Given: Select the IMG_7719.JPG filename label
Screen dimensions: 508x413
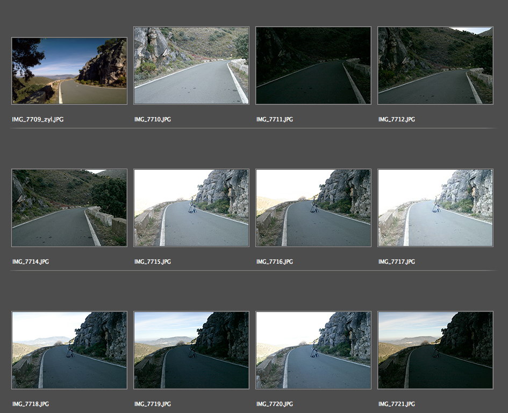Looking at the screenshot, I should coord(153,404).
